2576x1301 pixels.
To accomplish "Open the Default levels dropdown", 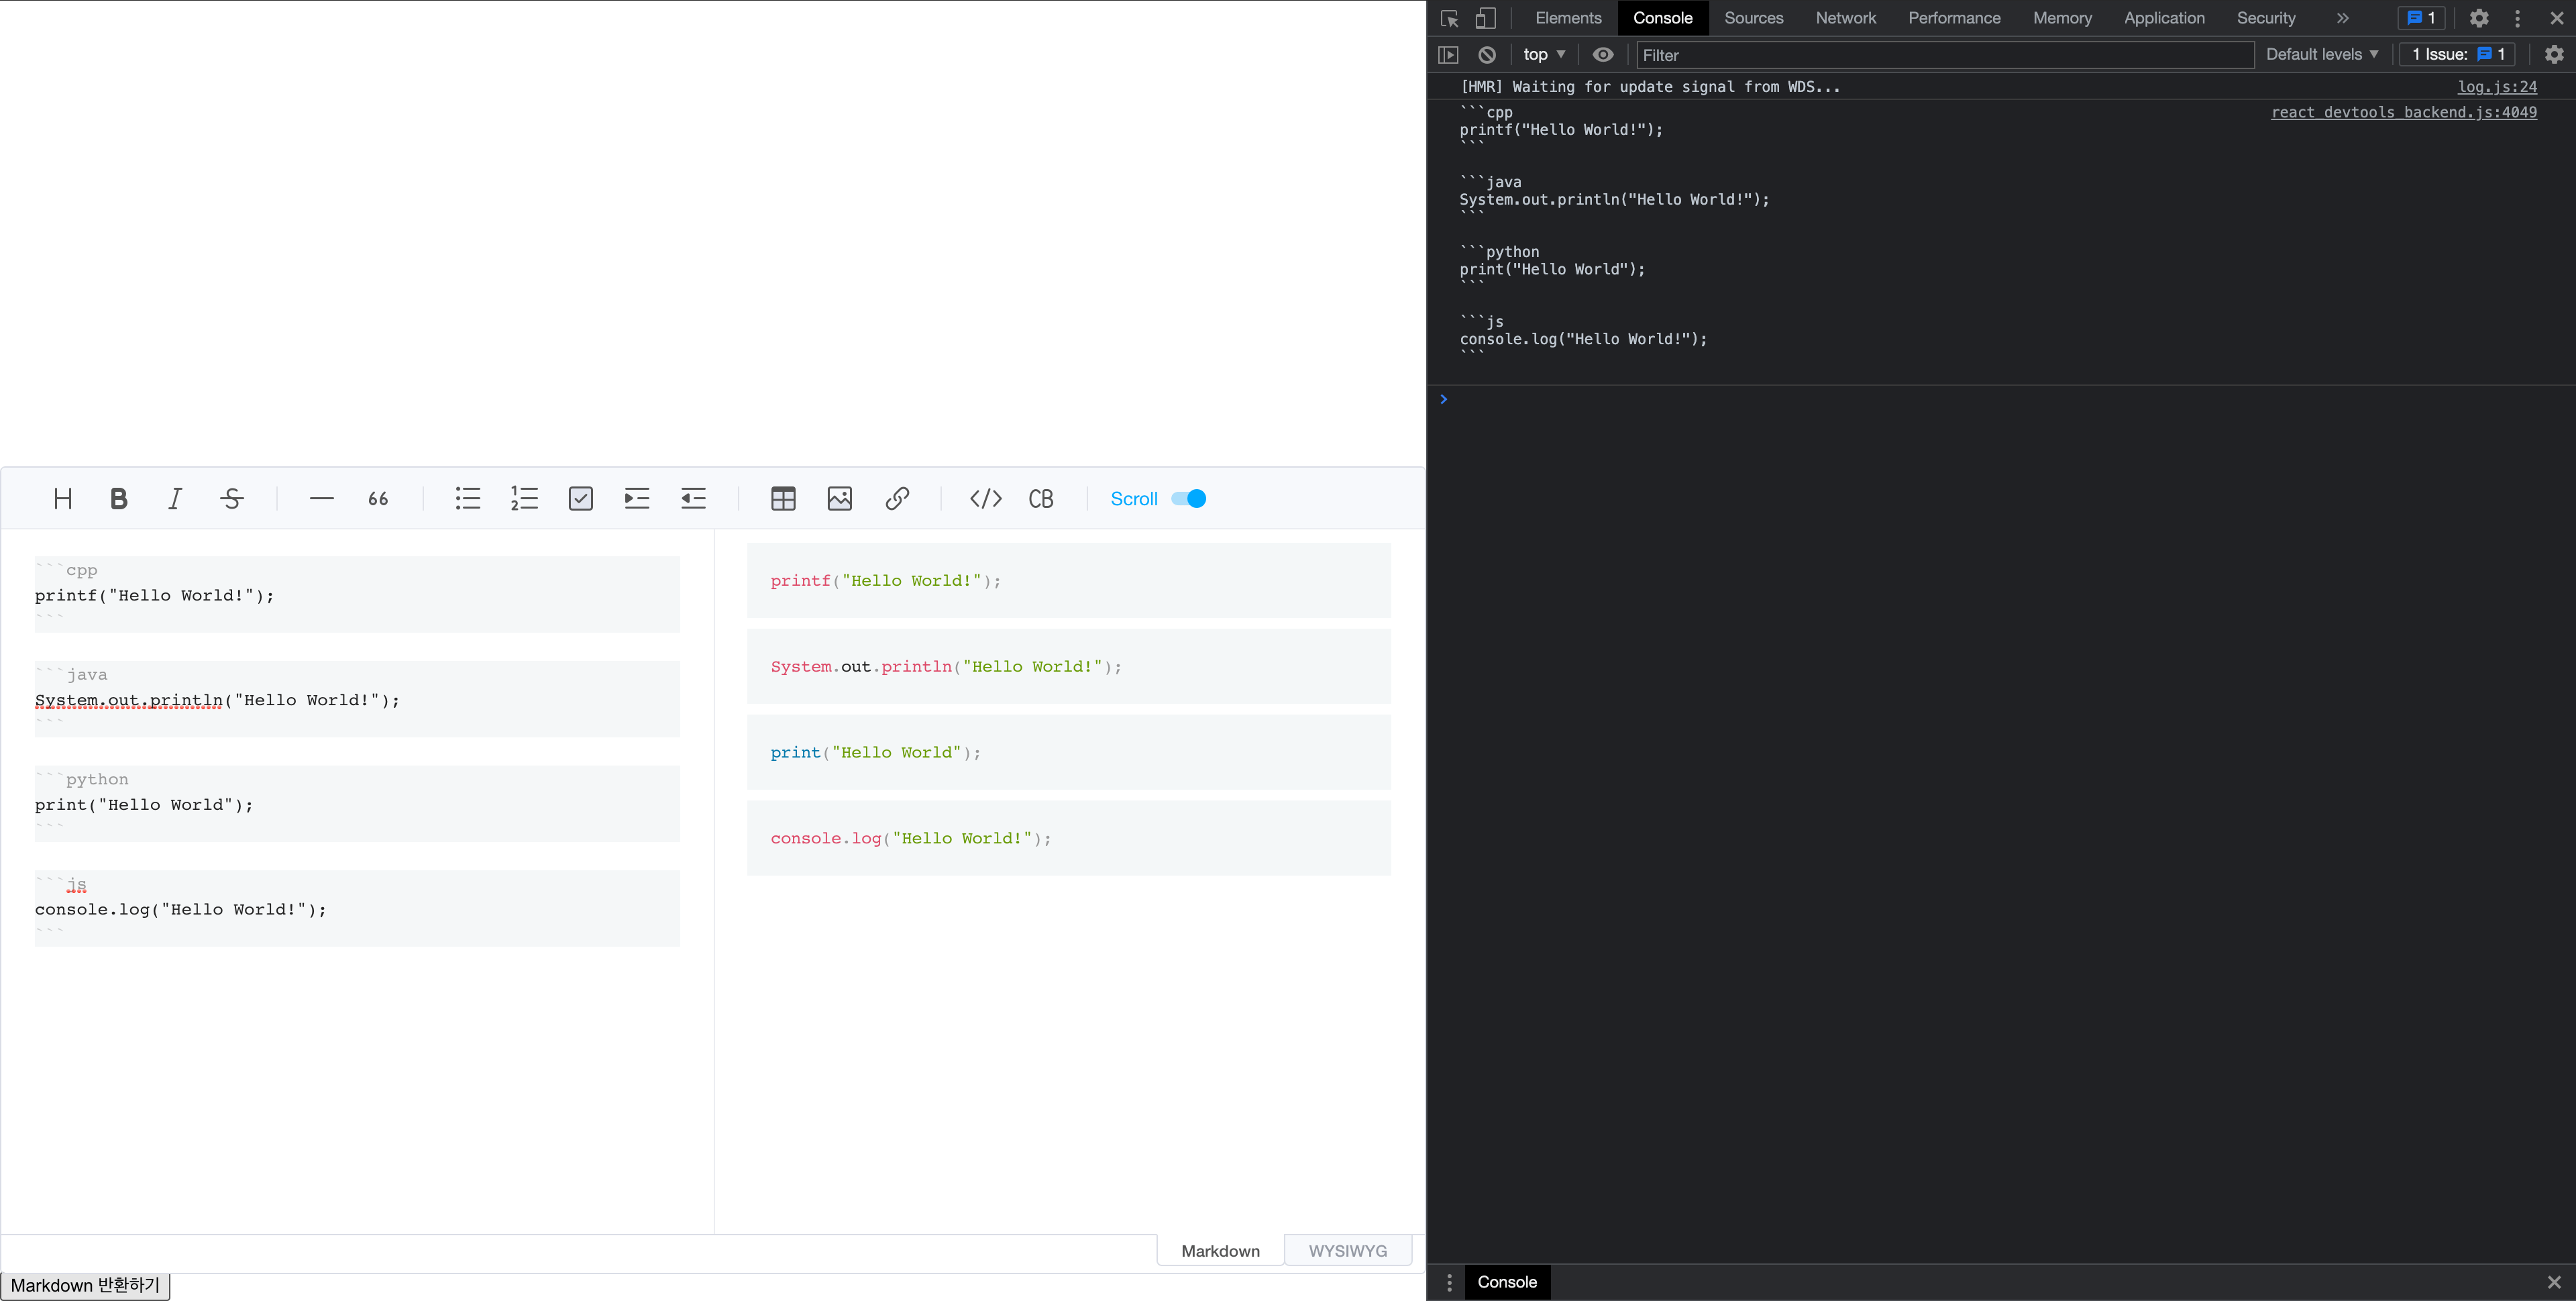I will 2322,55.
